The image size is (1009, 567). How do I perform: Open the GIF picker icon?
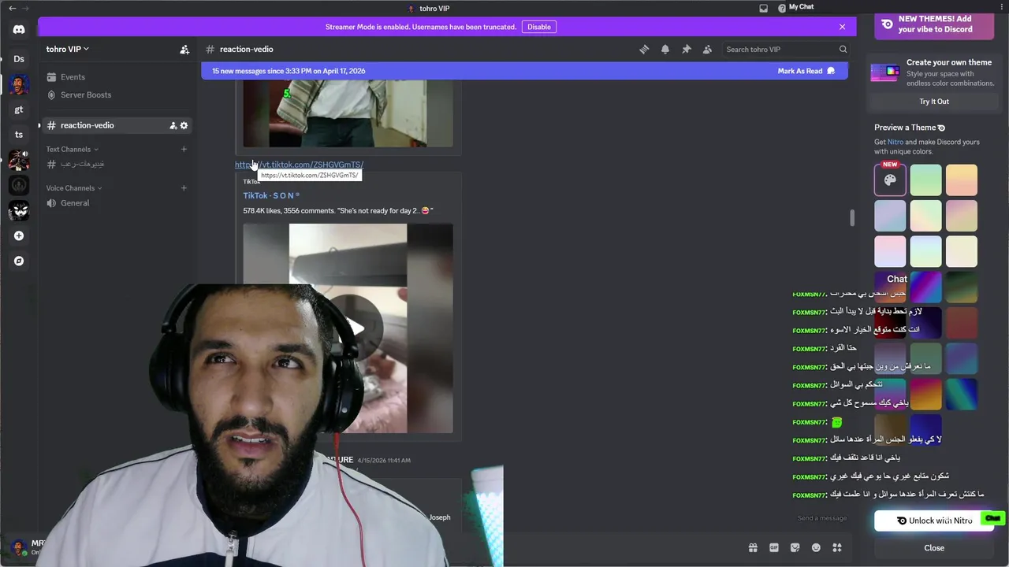point(774,547)
